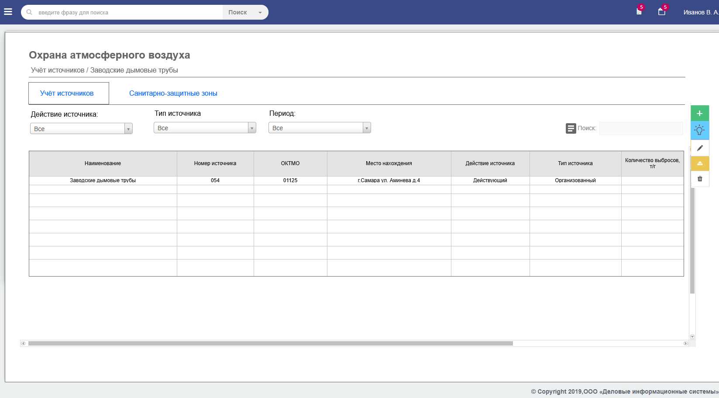Click the ОКТМО value 01125
The image size is (719, 398).
pyautogui.click(x=290, y=180)
